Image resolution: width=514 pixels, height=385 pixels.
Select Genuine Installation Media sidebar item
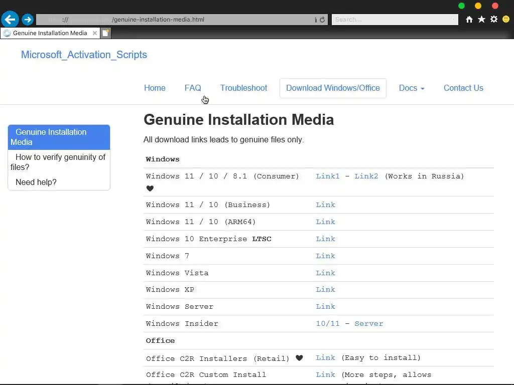point(59,137)
